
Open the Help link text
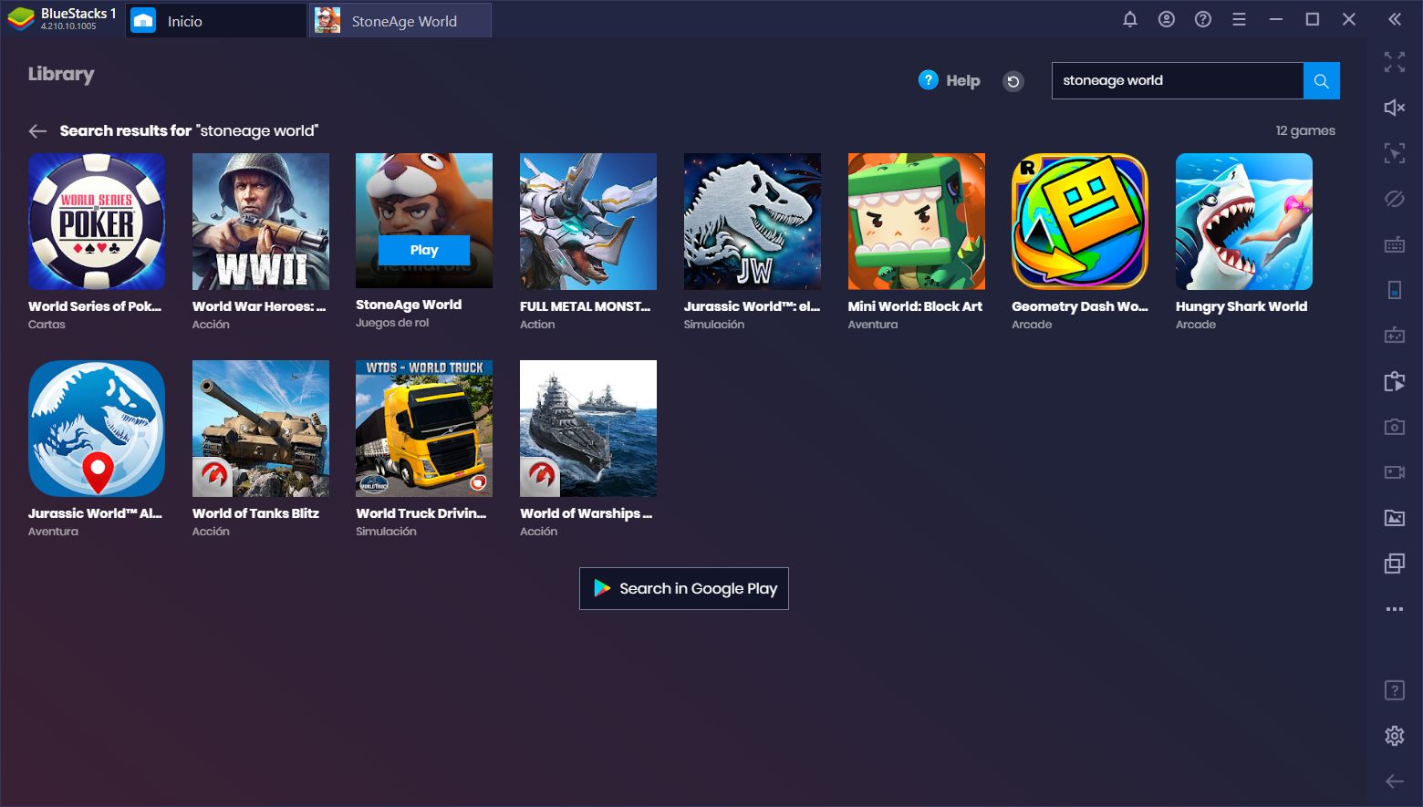[963, 80]
